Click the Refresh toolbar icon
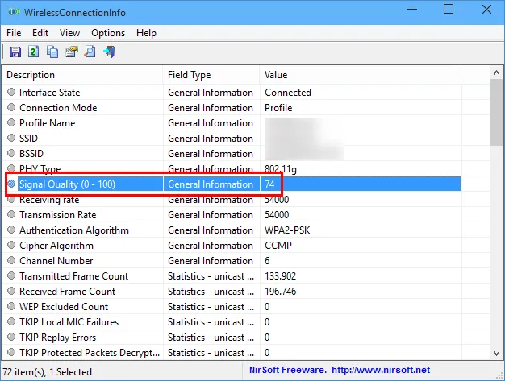505x381 pixels. [34, 52]
